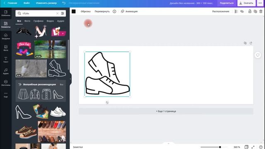Go back to Главная

click(10, 3)
